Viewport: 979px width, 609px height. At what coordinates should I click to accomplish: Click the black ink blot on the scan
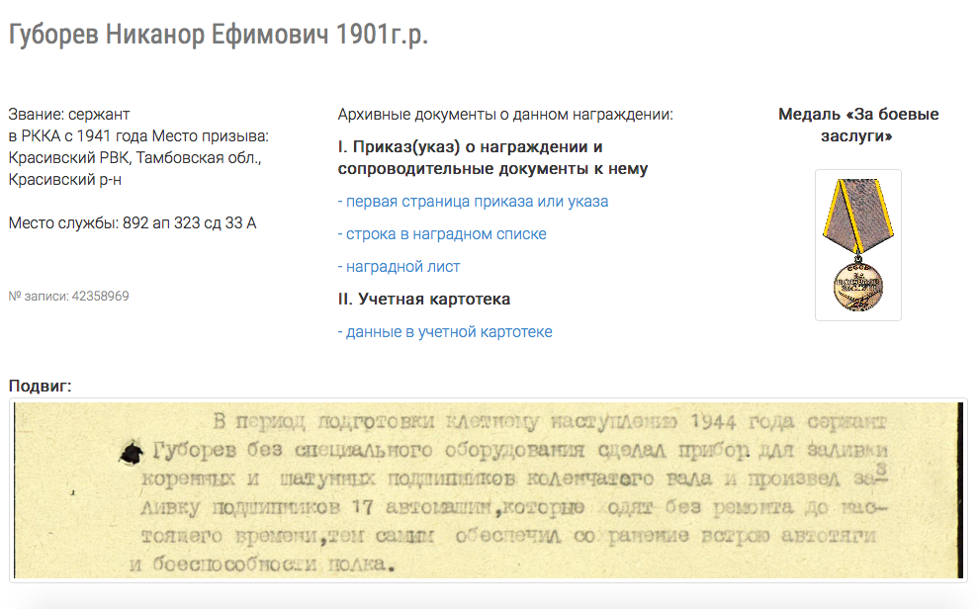tap(129, 454)
